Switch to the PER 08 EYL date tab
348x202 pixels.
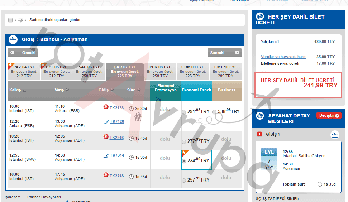[160, 71]
